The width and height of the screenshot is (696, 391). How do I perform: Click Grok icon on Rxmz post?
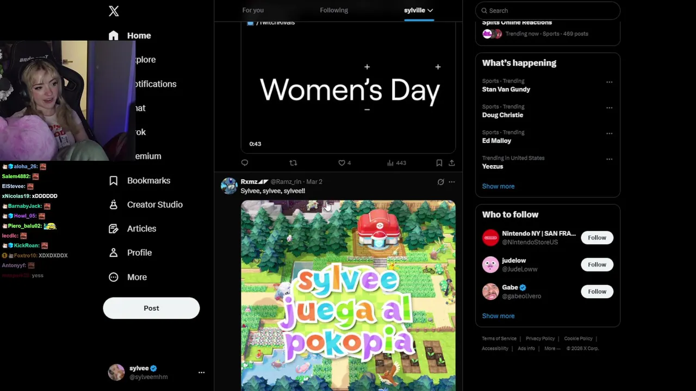(440, 182)
